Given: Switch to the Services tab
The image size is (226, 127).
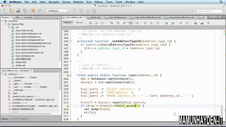Looking at the screenshot, I should (x=29, y=17).
